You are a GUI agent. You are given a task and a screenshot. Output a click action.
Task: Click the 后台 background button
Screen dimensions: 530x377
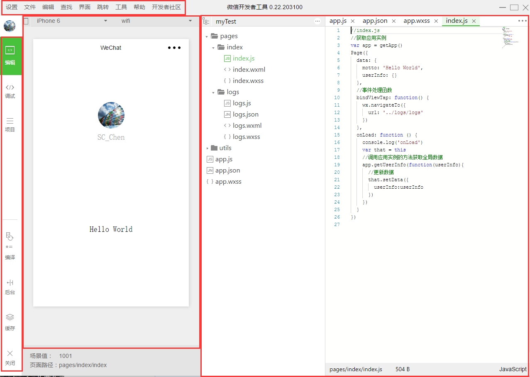[x=10, y=287]
